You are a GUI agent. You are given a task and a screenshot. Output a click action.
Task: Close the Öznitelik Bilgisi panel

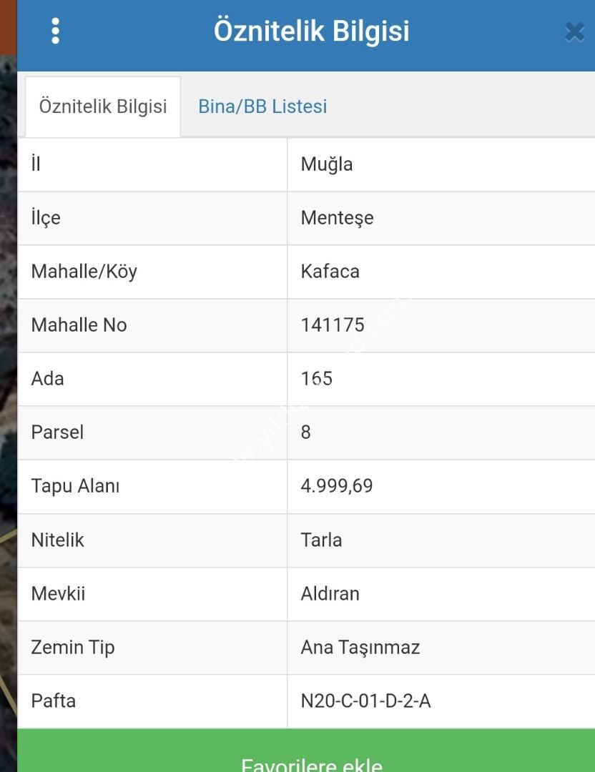click(574, 32)
